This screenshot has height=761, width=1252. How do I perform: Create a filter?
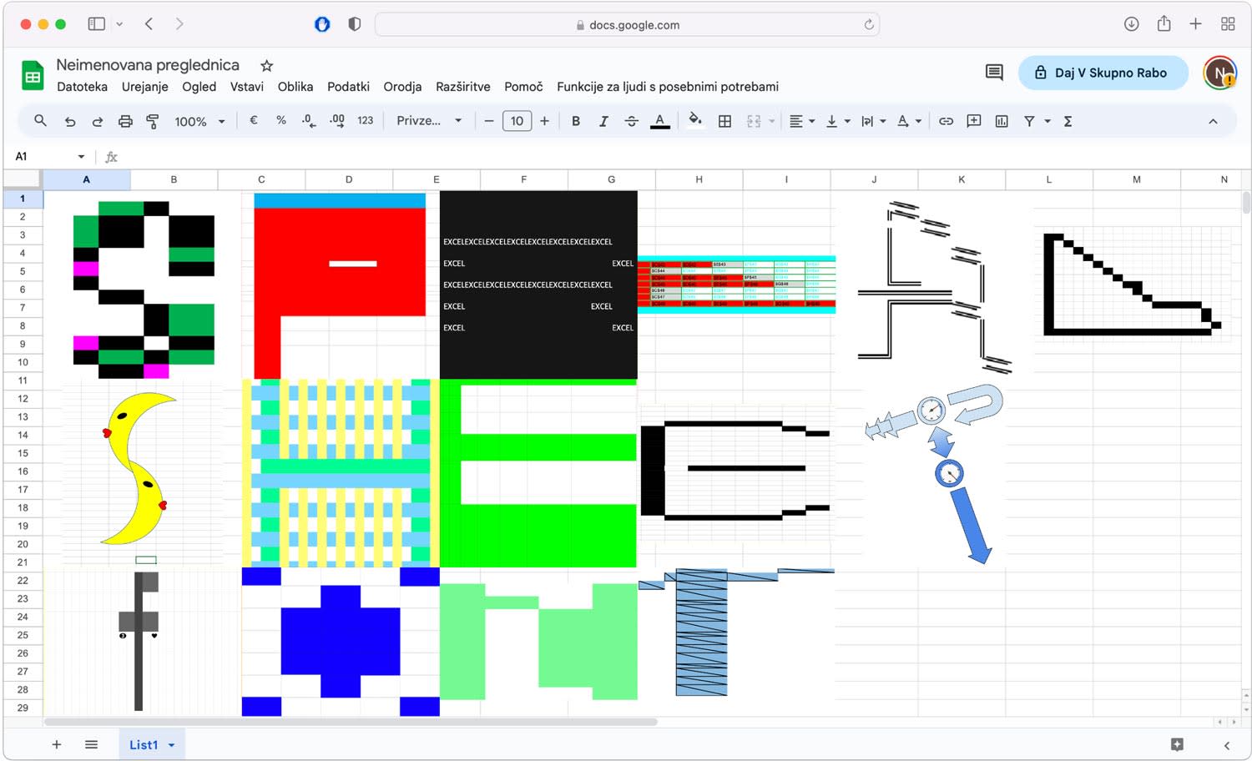point(1030,121)
